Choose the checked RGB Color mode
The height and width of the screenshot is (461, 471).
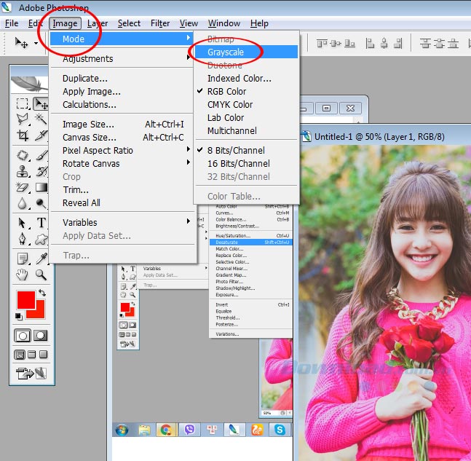tap(226, 92)
